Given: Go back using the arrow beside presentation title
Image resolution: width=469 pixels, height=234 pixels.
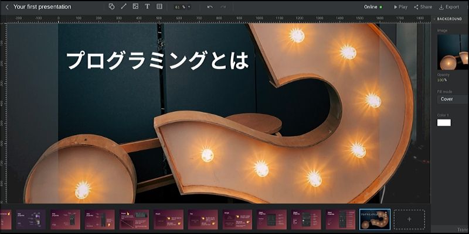Looking at the screenshot, I should (7, 7).
